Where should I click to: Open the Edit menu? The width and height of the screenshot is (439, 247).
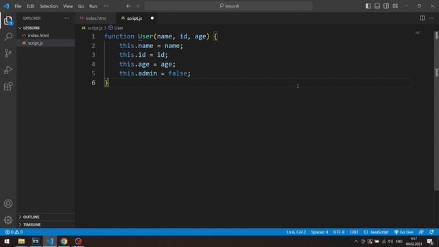(30, 6)
